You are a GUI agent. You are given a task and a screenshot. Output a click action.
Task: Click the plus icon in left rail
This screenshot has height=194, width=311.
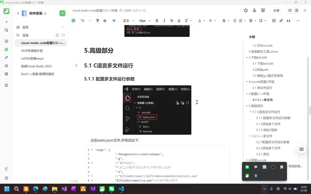pos(6,22)
